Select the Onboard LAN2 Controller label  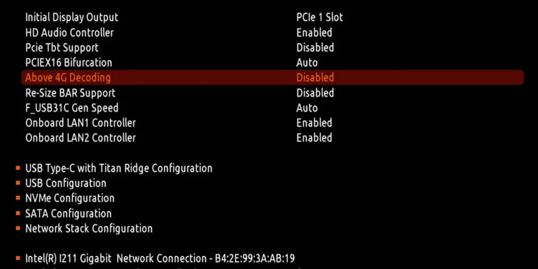(x=81, y=138)
